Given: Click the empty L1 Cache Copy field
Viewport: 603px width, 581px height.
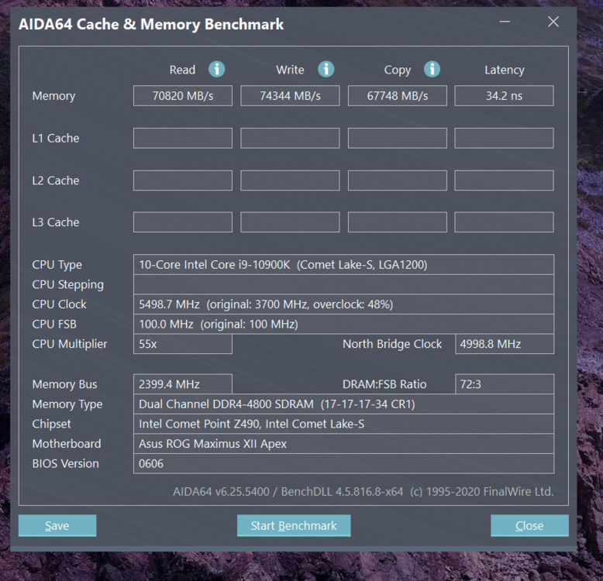Looking at the screenshot, I should (x=398, y=138).
